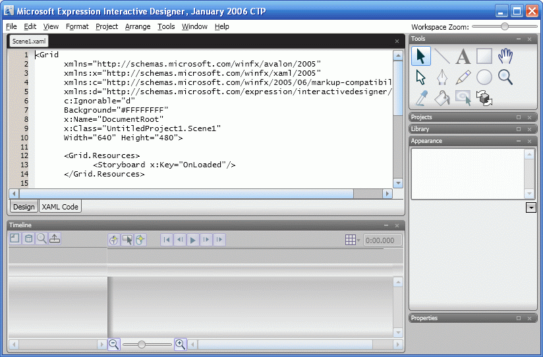The image size is (543, 357).
Task: Click the clock with sparkle timeline icon
Action: click(114, 240)
